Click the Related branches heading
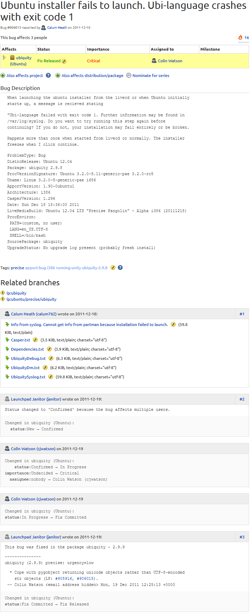Screen dimensions: 250x614 [30, 283]
